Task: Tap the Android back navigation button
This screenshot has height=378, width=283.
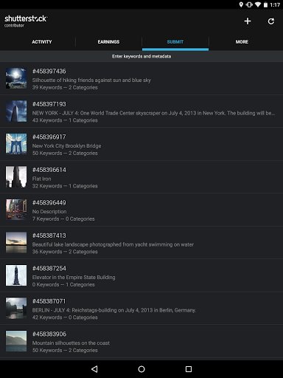Action: point(94,369)
